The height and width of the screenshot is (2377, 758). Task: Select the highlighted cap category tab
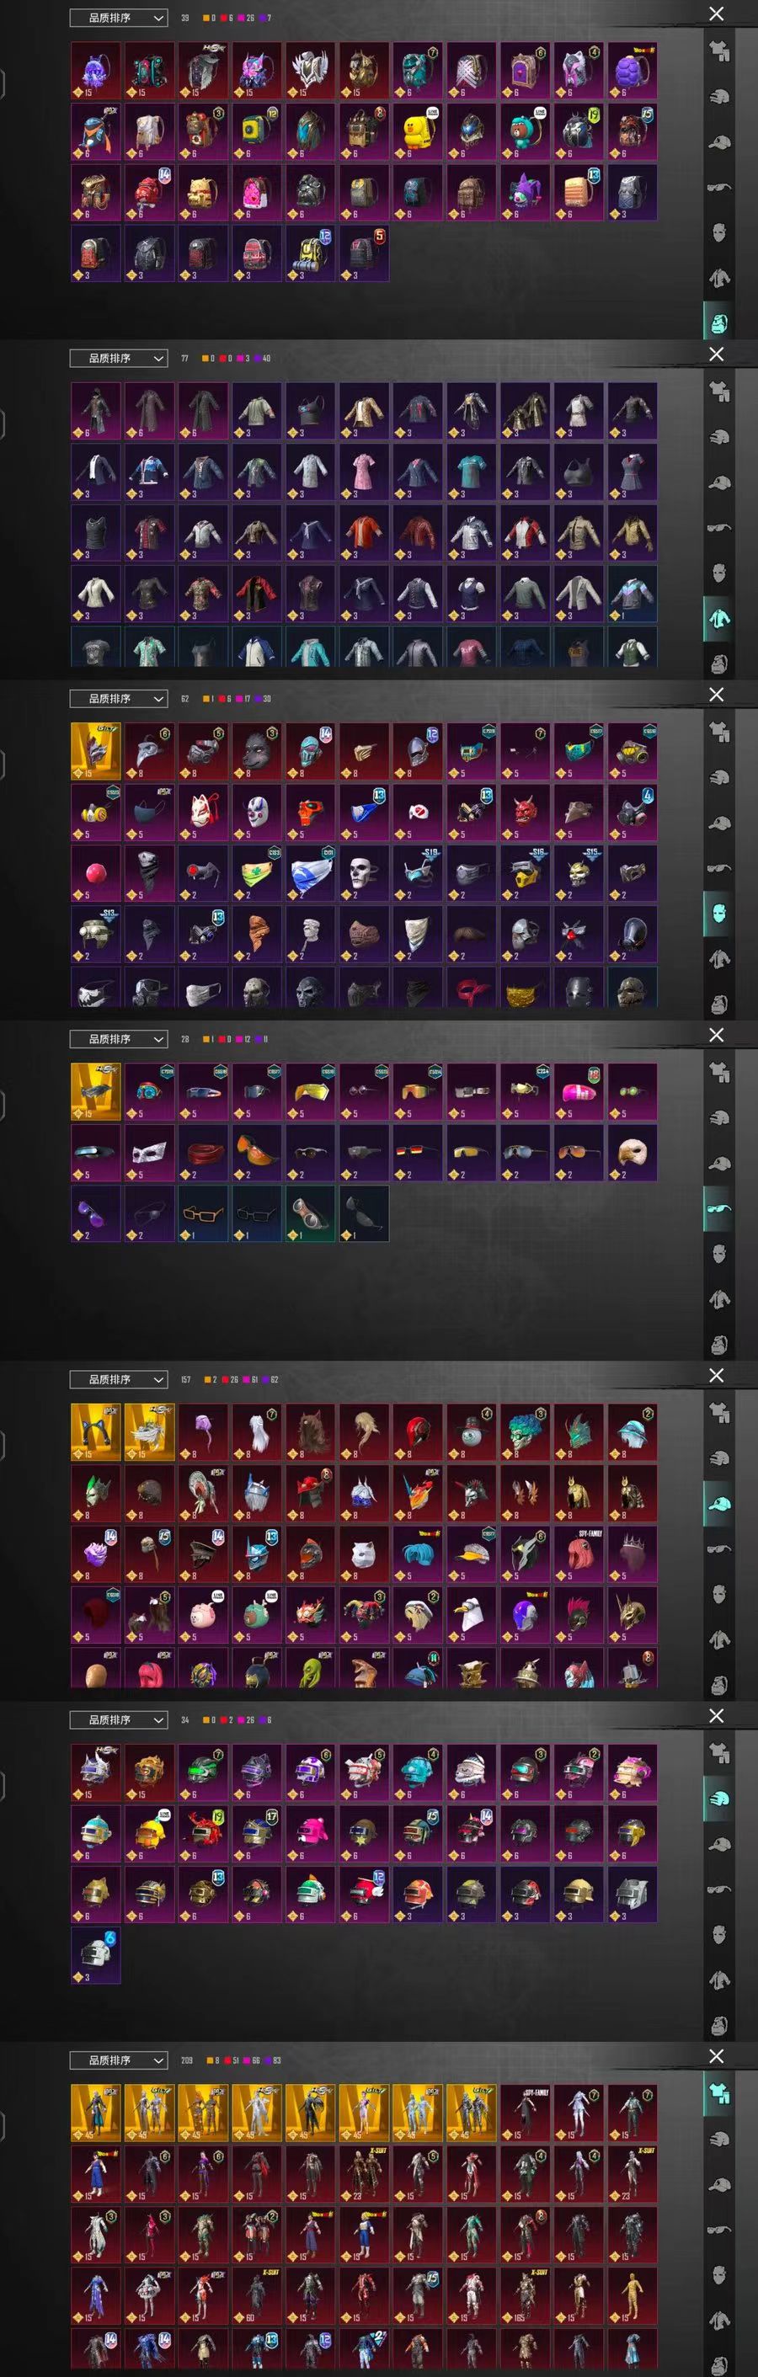[x=719, y=1502]
